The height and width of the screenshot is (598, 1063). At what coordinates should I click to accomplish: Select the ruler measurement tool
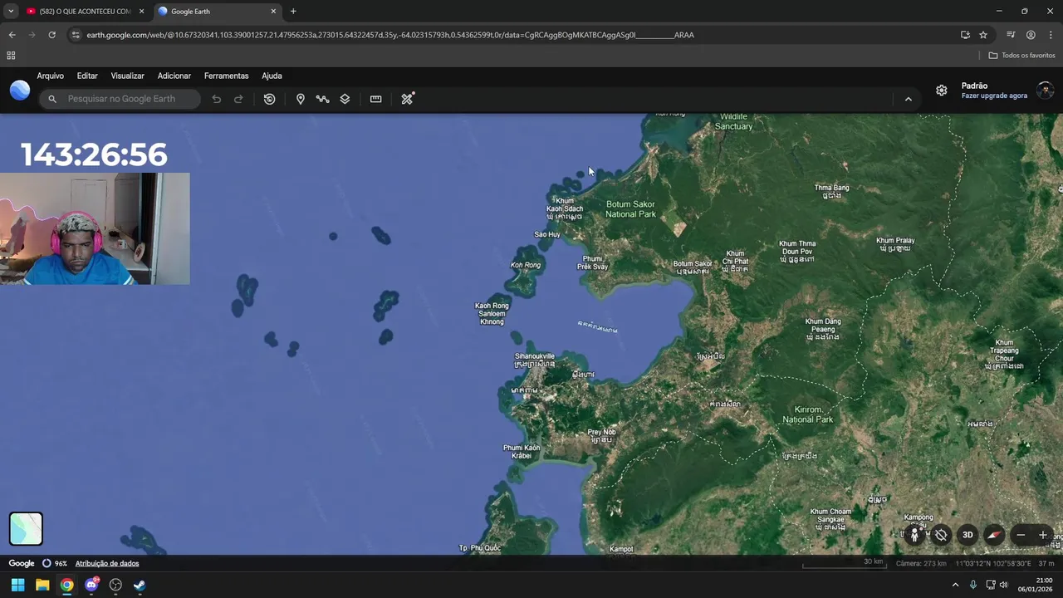pyautogui.click(x=375, y=99)
